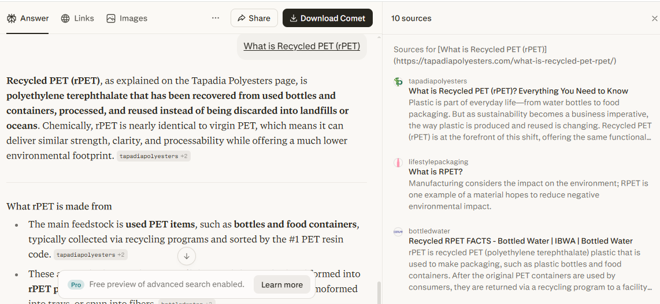Viewport: 660px width, 304px height.
Task: Click the bottledwater IBWA favicon icon
Action: (x=398, y=232)
